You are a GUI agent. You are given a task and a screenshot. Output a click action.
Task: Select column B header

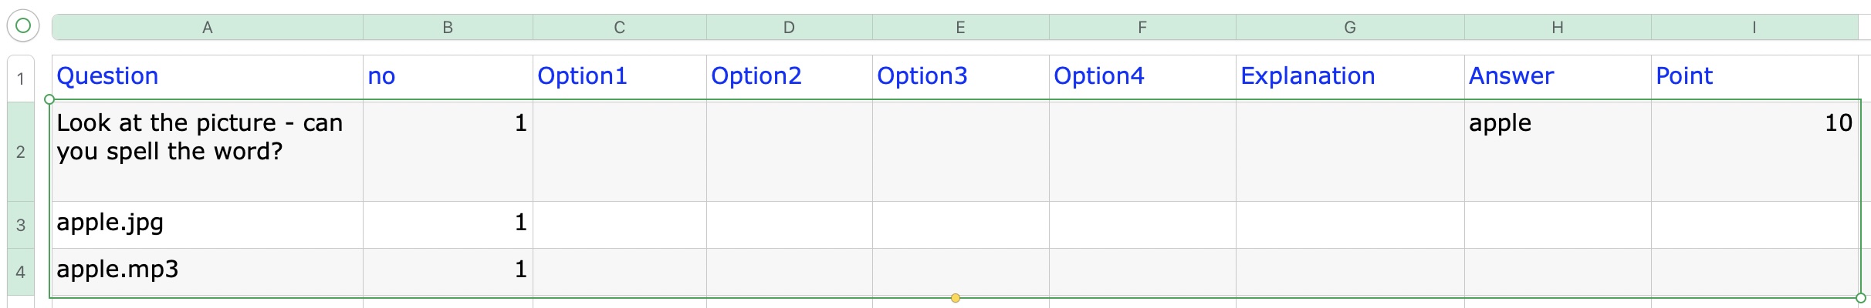448,28
